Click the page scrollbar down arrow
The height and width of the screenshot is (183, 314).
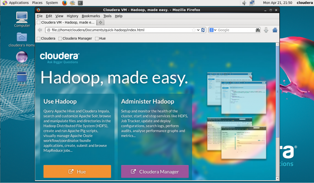(277, 178)
